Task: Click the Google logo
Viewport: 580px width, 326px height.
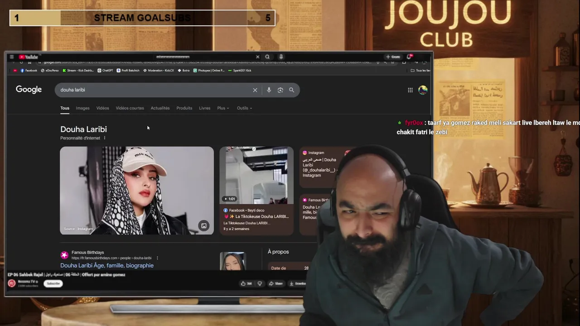Action: [x=29, y=90]
